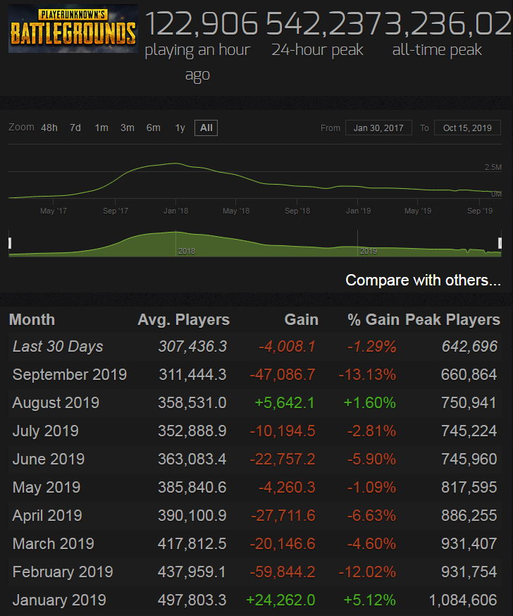The height and width of the screenshot is (616, 513).
Task: Click the 2019 marker in navigator
Action: click(x=368, y=251)
